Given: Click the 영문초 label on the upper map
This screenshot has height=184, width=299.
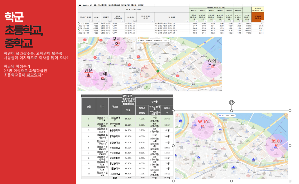Looking at the screenshot, I should tap(88, 73).
